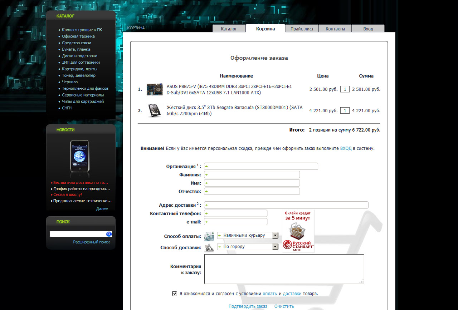Open catalog category Сервисные материалы
Viewport: 458px width, 310px height.
click(83, 95)
